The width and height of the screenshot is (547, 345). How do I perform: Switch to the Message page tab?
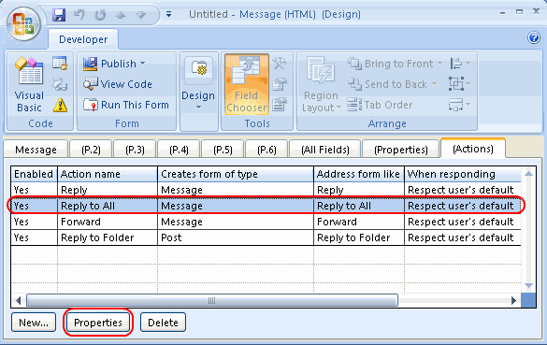point(36,150)
